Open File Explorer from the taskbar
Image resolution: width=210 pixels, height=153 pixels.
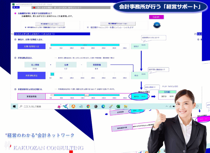pyautogui.click(x=126, y=107)
